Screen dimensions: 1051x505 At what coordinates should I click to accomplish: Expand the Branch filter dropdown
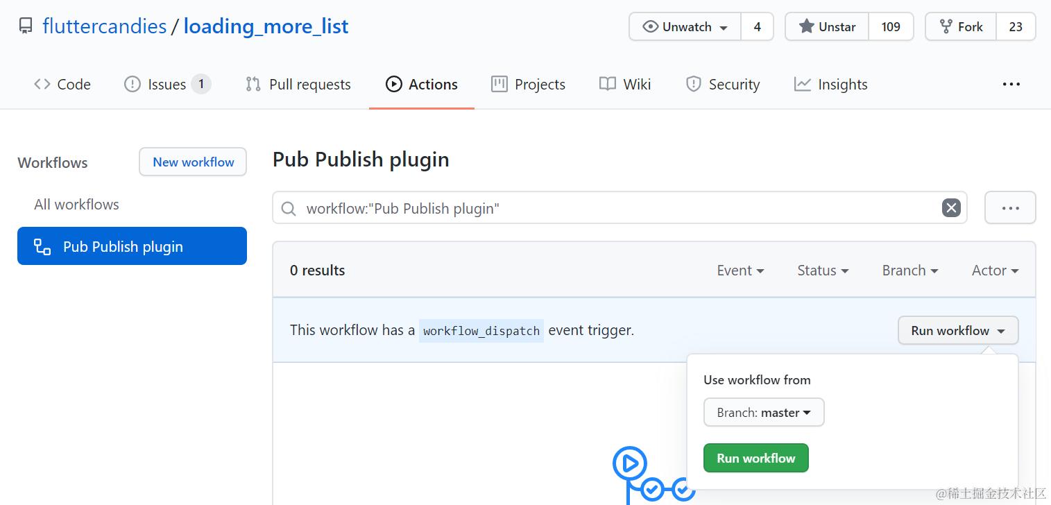910,271
